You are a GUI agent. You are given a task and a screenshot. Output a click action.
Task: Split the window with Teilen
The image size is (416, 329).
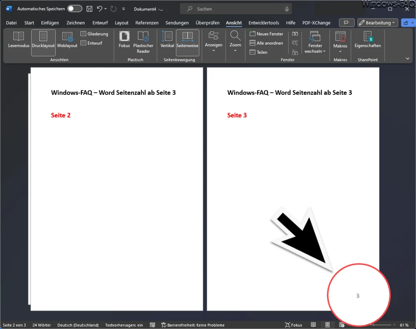259,52
